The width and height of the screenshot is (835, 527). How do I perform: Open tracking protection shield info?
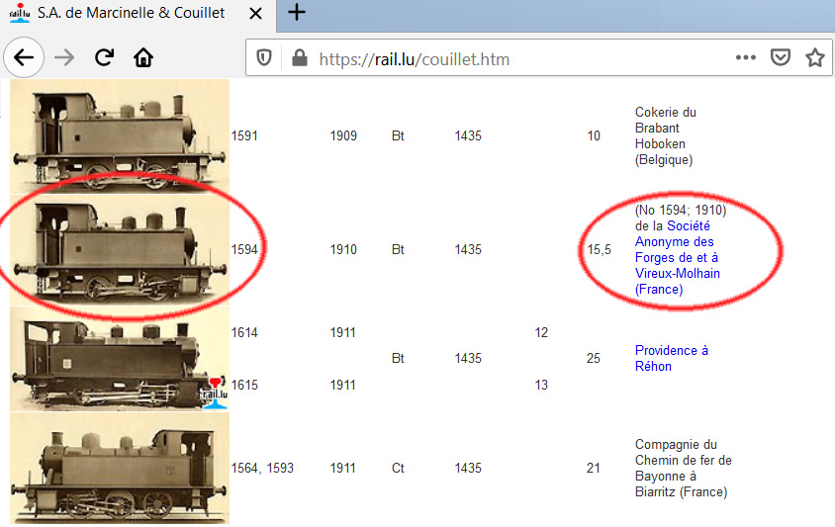[264, 58]
